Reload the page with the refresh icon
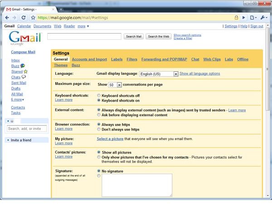The image size is (272, 204). click(x=24, y=18)
